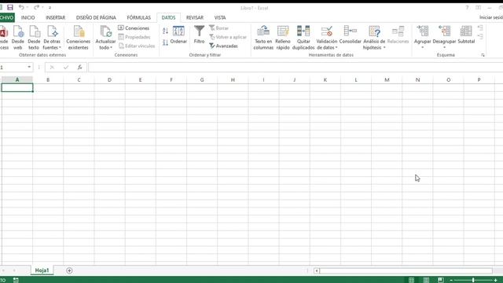This screenshot has height=283, width=503.
Task: Switch to DISEÑO DE PÁGINA tab
Action: pyautogui.click(x=96, y=17)
